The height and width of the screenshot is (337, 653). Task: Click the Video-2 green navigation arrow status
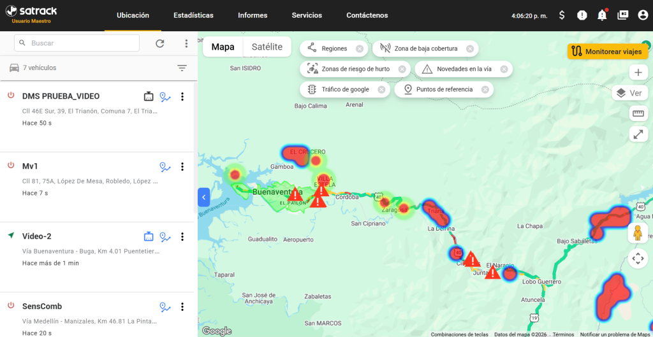tap(11, 236)
